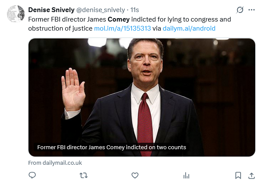Like the post with the heart icon
263x185 pixels.
coord(135,175)
